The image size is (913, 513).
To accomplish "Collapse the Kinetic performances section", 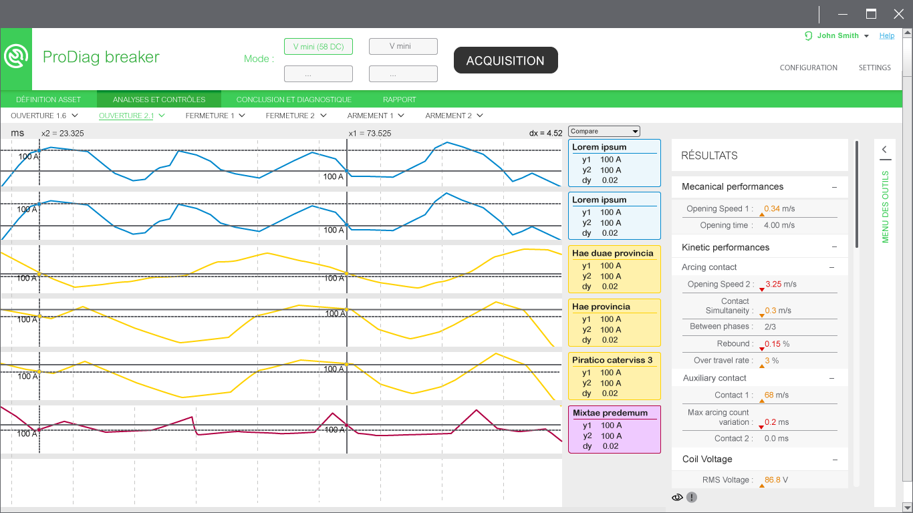I will click(x=834, y=247).
